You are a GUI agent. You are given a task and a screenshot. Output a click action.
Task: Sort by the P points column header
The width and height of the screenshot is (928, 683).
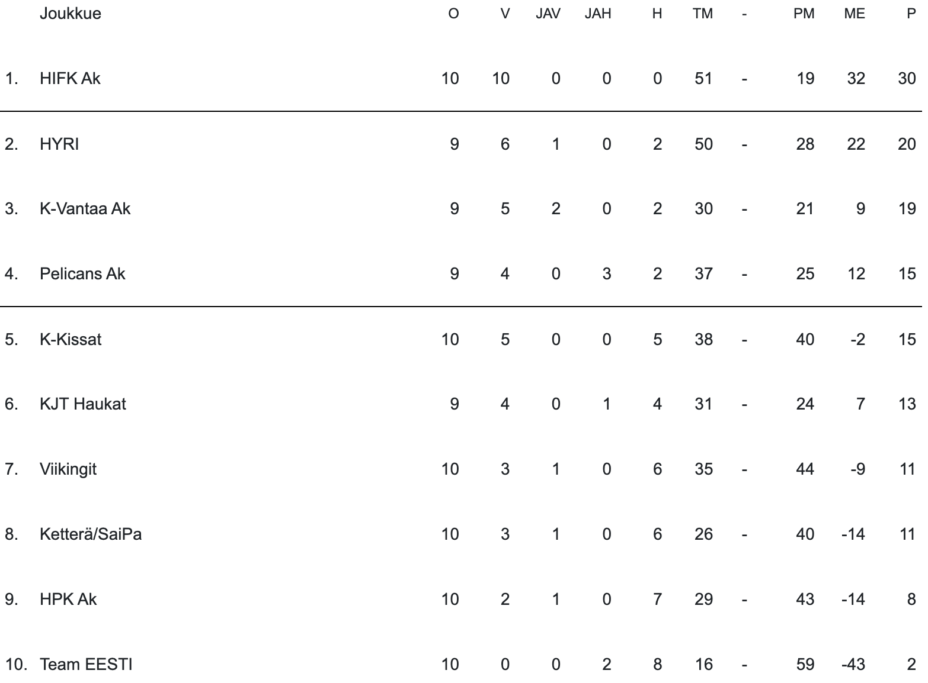pyautogui.click(x=911, y=14)
